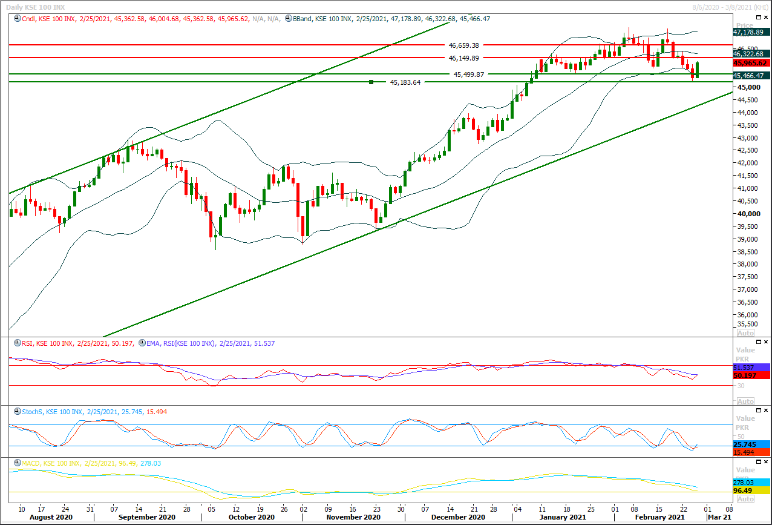
Task: Click the 45,499.87 support line label
Action: (469, 74)
